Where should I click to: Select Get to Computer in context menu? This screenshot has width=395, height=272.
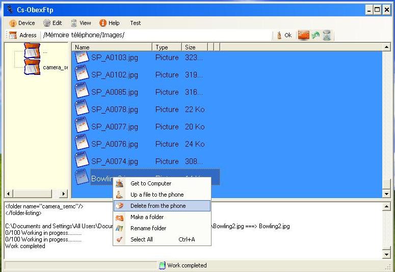(151, 183)
